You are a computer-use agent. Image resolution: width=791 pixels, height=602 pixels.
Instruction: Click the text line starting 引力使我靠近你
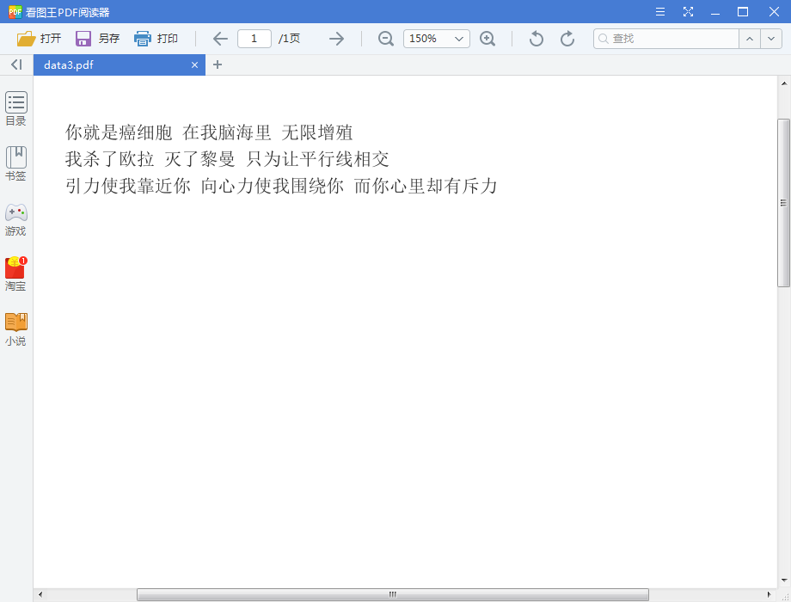[281, 187]
